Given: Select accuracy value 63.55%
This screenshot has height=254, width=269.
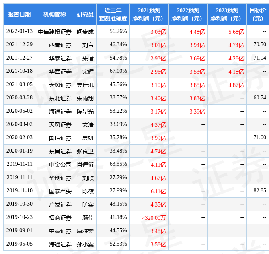Looking at the screenshot, I should (118, 164).
